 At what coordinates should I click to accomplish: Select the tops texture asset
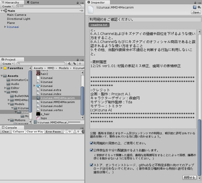coord(42,118)
